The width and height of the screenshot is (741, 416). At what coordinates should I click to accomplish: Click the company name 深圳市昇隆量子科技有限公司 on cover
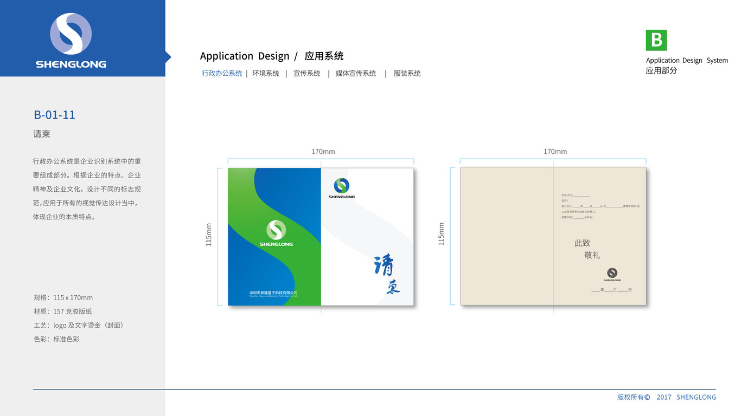273,293
